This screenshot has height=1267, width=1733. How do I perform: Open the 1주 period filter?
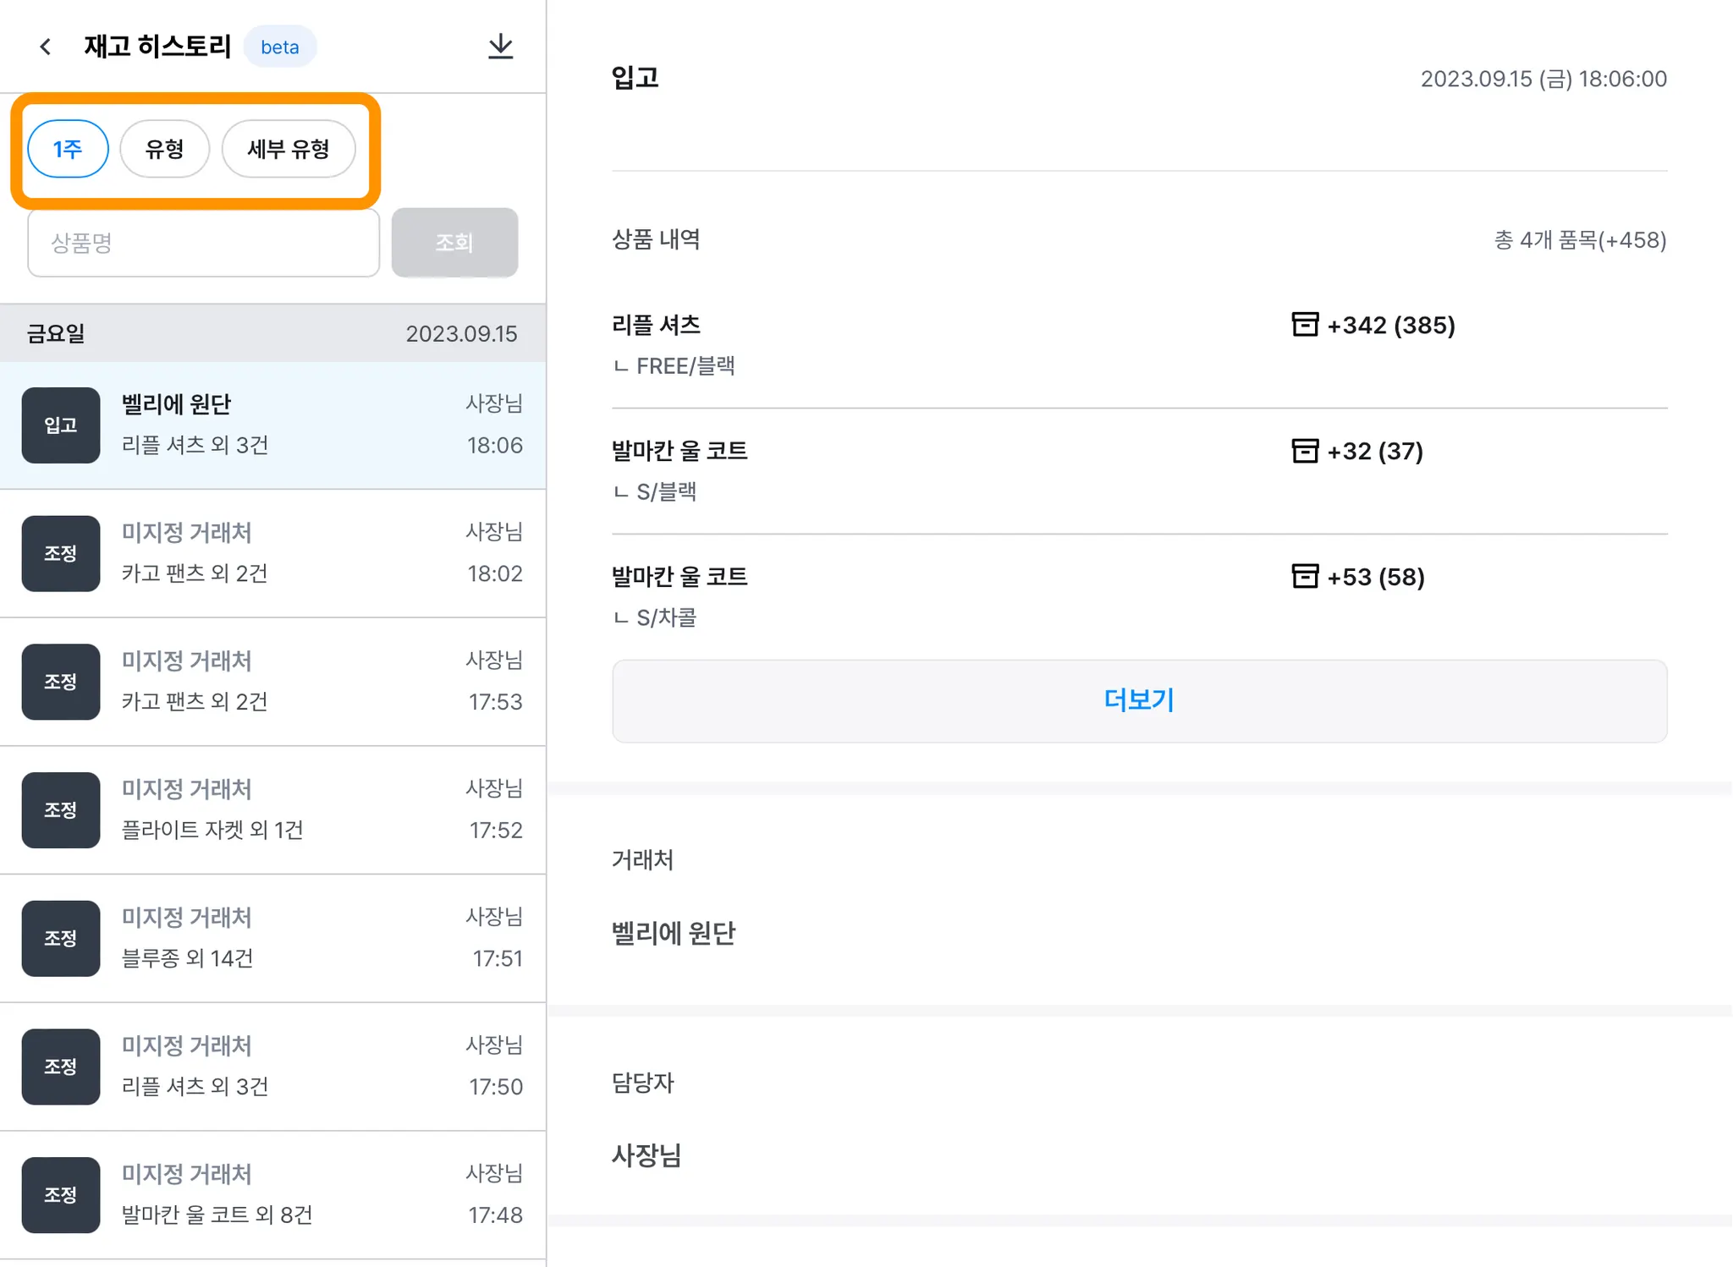click(x=68, y=149)
